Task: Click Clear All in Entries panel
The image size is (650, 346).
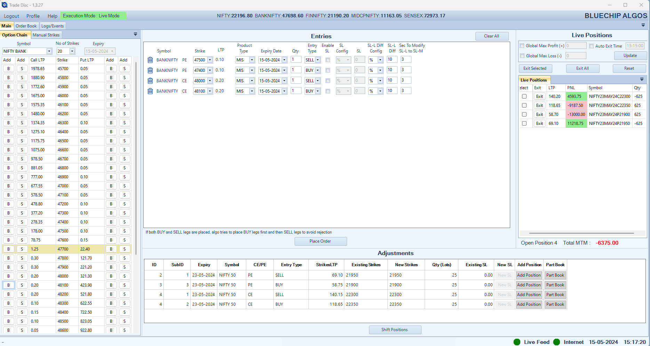Action: click(x=492, y=36)
